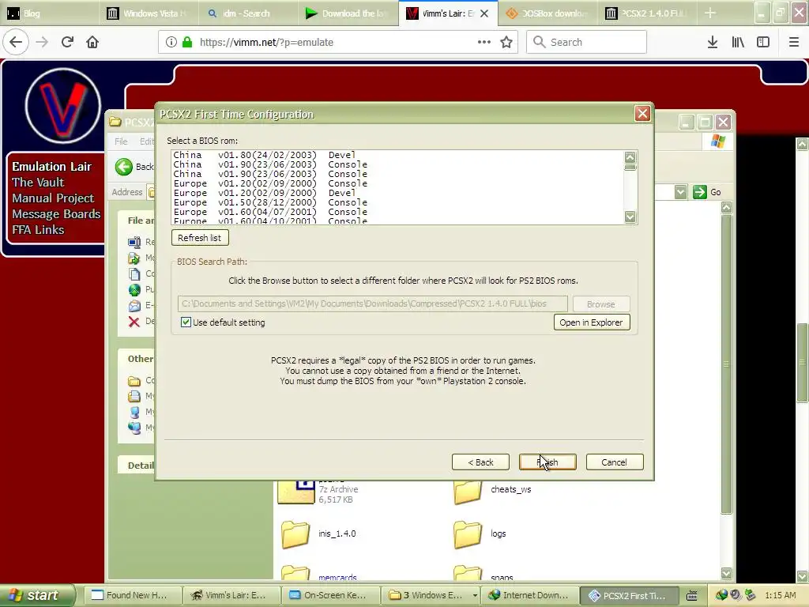Open the Explorer address bar dropdown
809x607 pixels.
pos(680,192)
